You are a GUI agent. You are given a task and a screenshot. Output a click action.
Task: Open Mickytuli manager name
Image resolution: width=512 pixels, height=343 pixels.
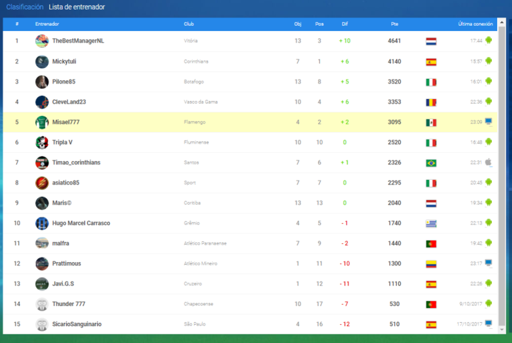coord(64,61)
